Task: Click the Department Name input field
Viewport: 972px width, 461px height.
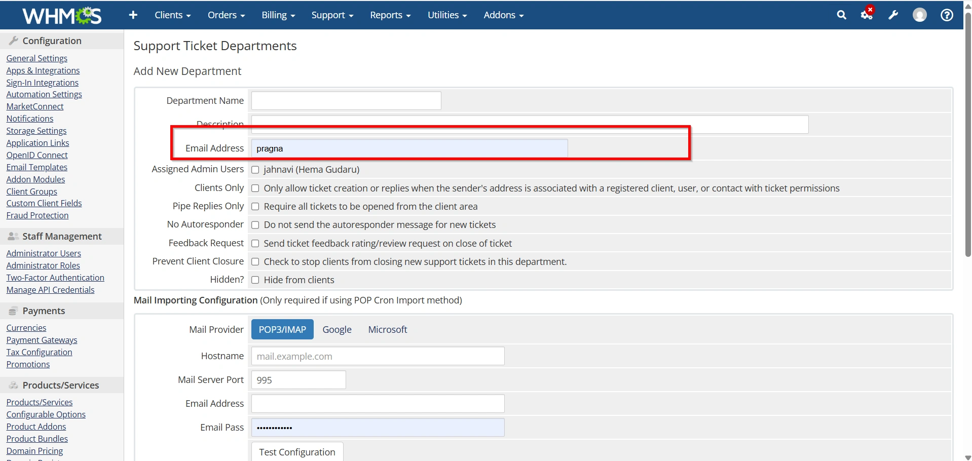Action: (346, 101)
